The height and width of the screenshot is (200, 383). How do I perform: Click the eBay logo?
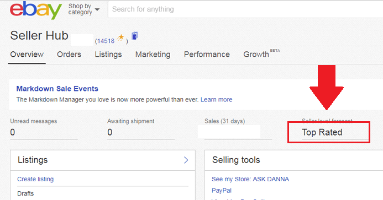(36, 10)
